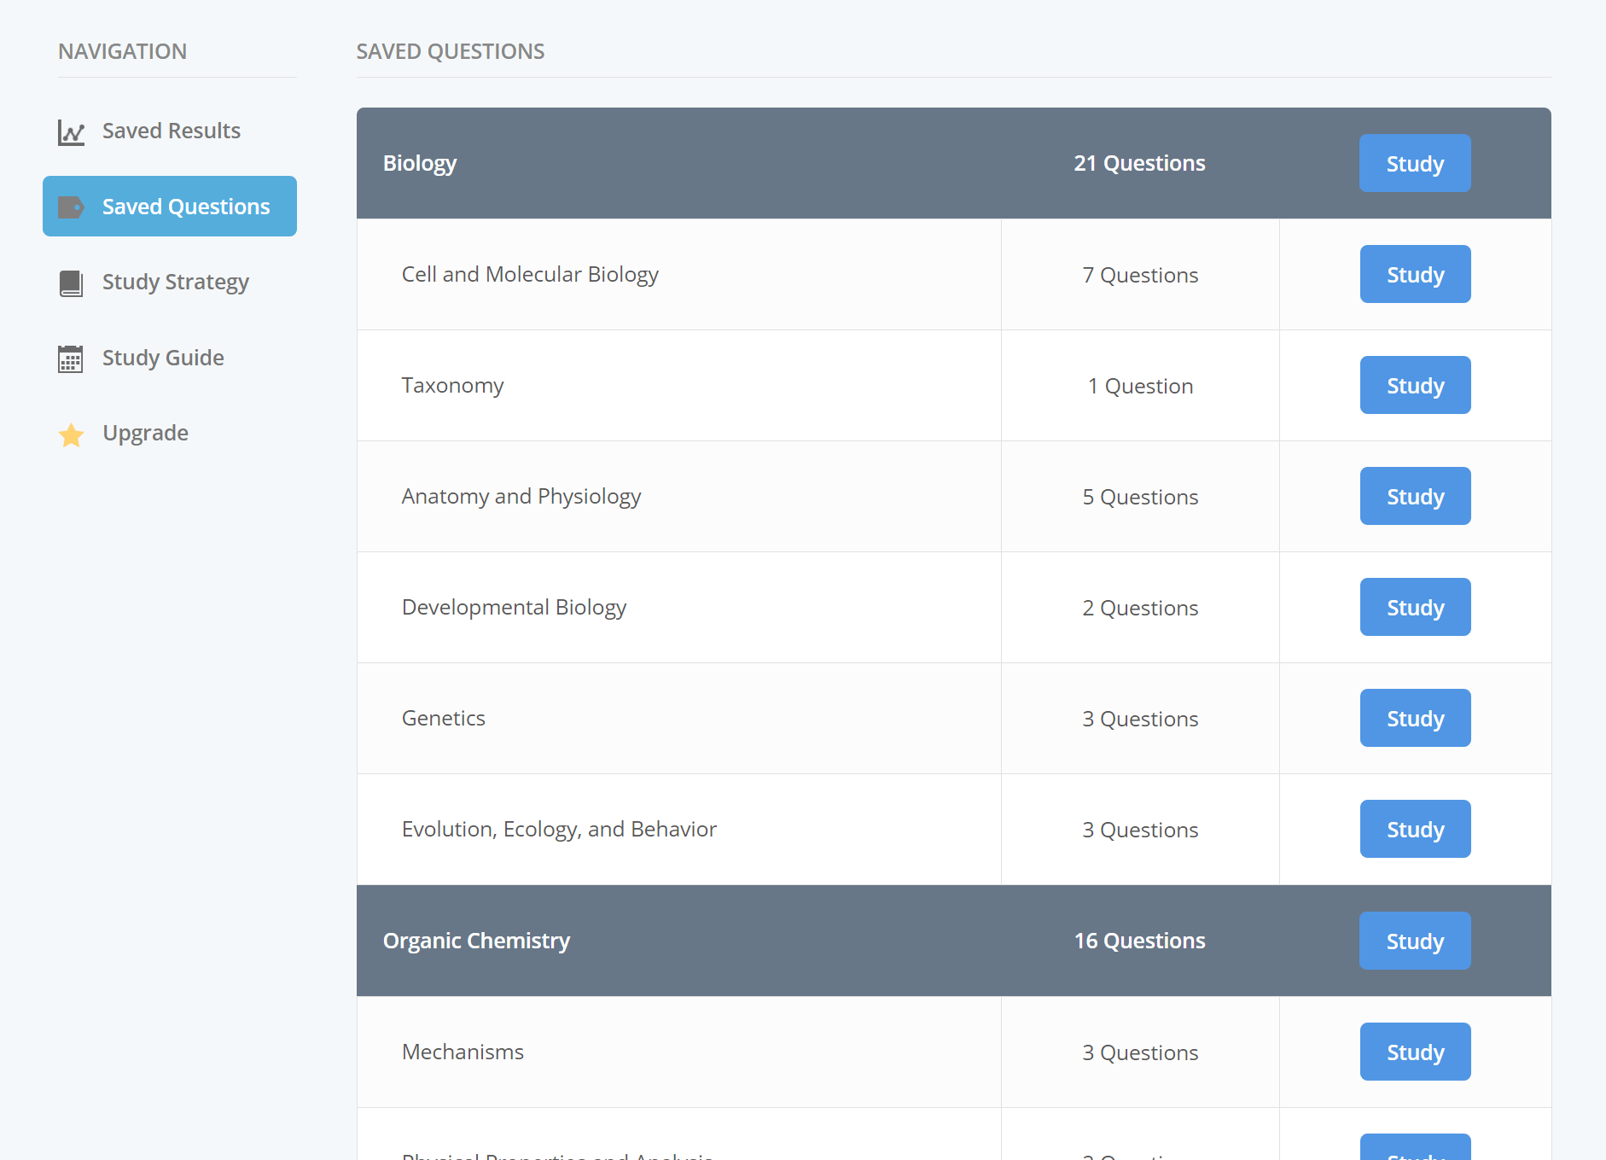Click the NAVIGATION sidebar heading
The image size is (1606, 1160).
pyautogui.click(x=122, y=51)
